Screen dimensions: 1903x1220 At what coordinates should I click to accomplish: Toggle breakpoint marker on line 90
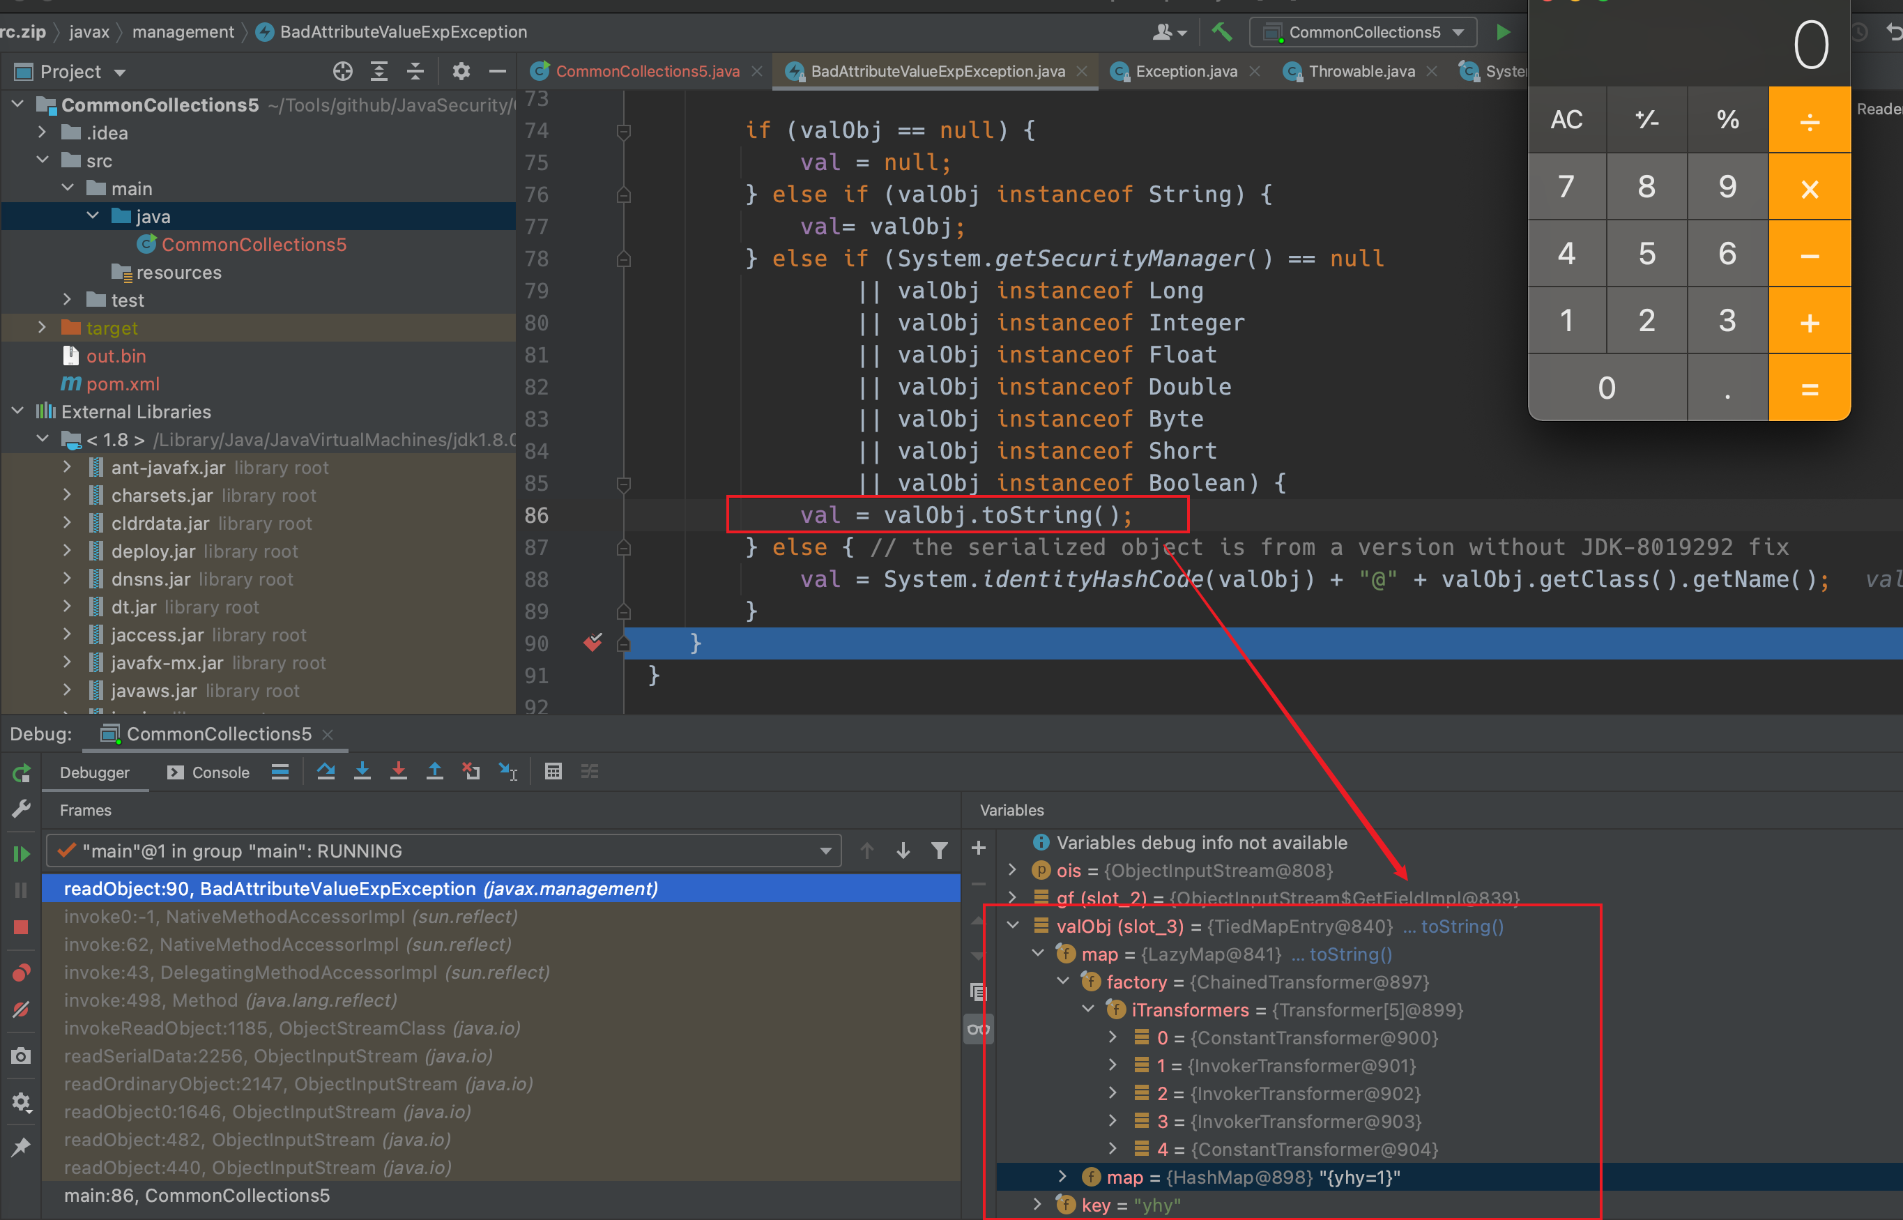click(593, 643)
